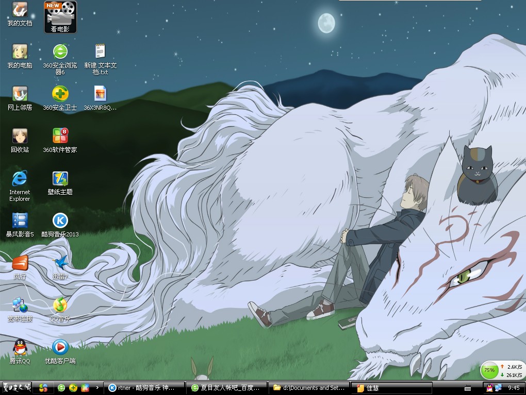
Task: Click 360 browser quick launch icon
Action: tap(61, 388)
